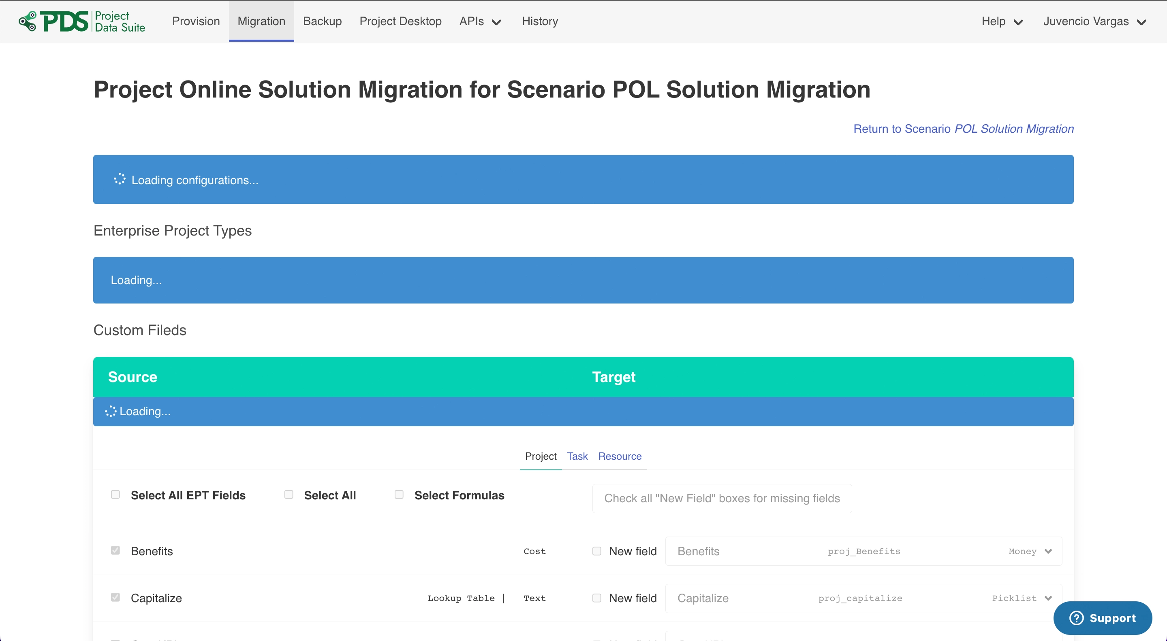The width and height of the screenshot is (1167, 641).
Task: Open the Provision menu item
Action: pyautogui.click(x=196, y=21)
